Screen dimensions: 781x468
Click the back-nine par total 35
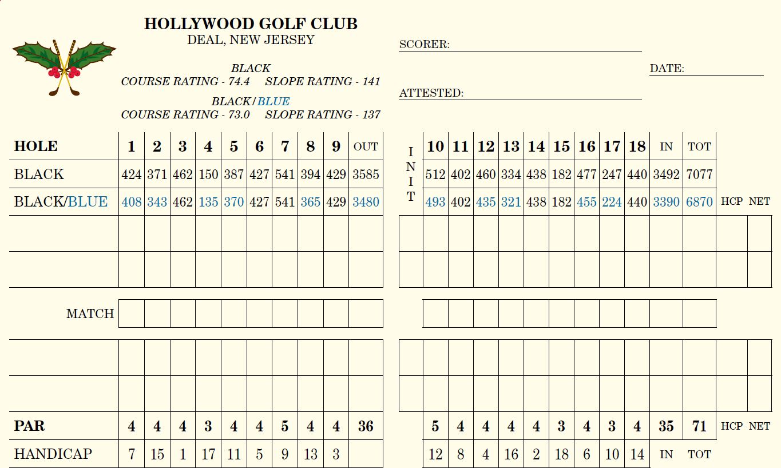click(666, 426)
